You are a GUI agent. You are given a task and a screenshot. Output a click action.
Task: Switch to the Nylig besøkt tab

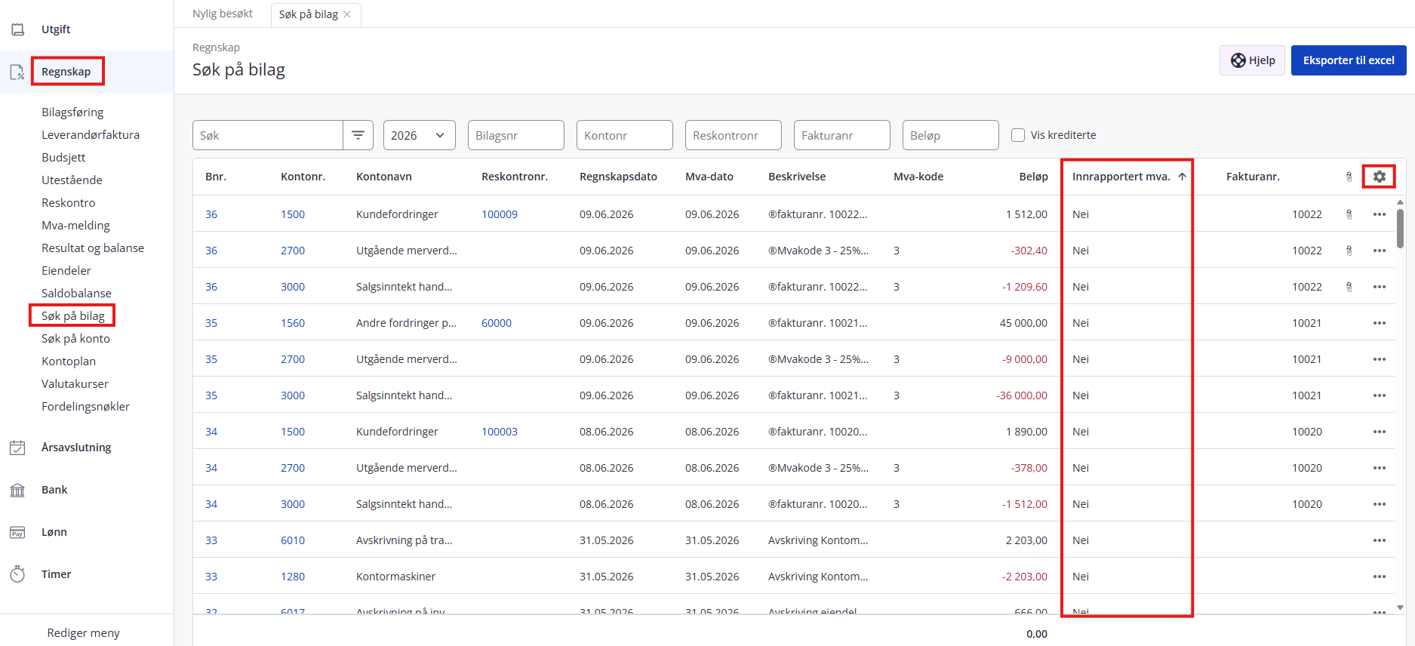click(223, 14)
